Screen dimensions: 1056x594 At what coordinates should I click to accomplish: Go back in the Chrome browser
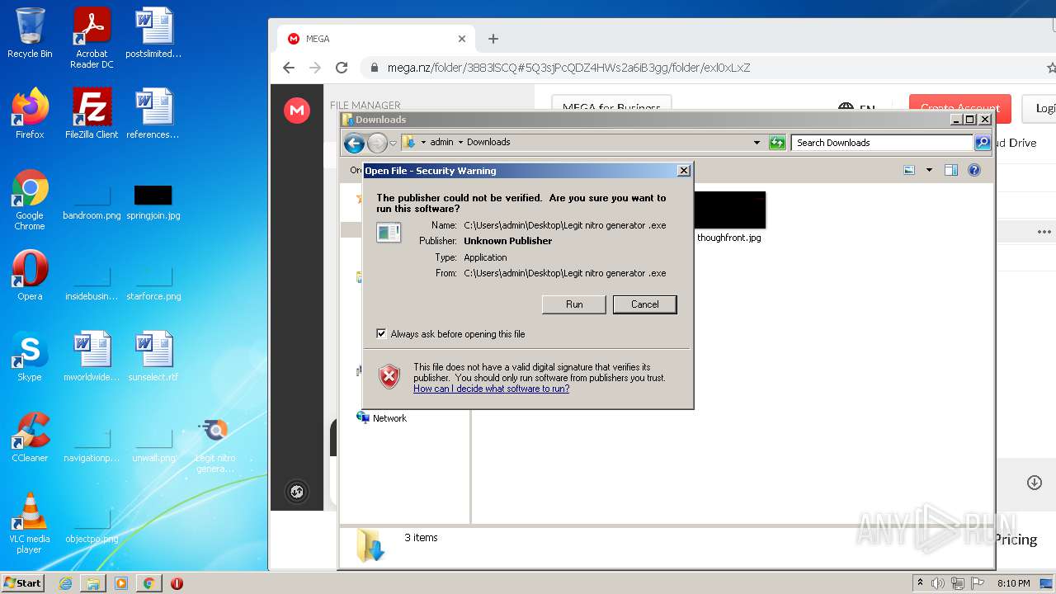288,68
